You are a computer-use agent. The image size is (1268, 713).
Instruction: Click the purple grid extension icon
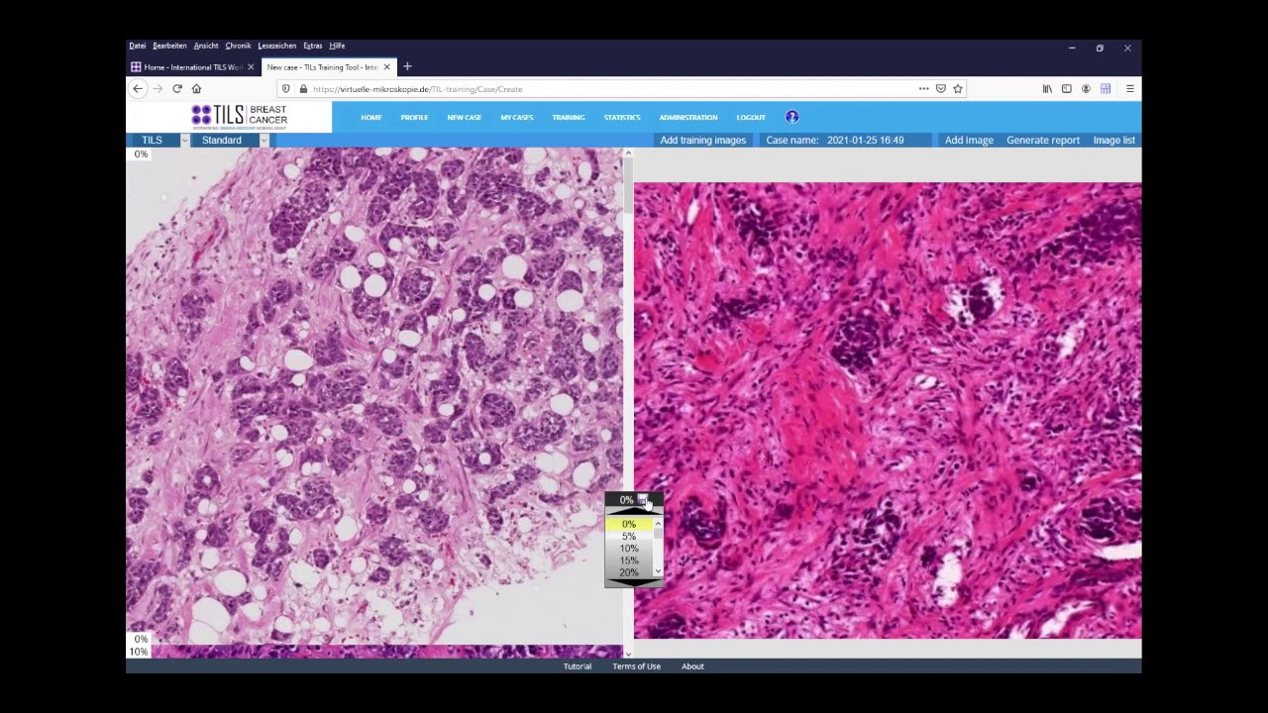pyautogui.click(x=1106, y=88)
